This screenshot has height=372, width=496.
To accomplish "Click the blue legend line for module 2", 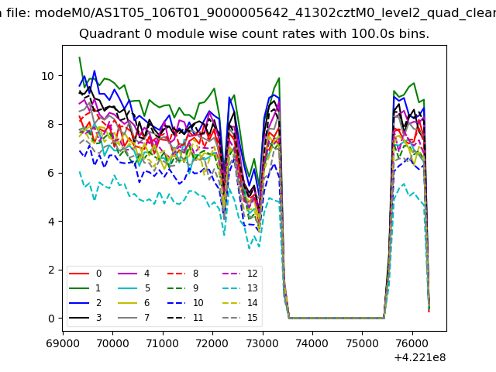I will (x=77, y=303).
